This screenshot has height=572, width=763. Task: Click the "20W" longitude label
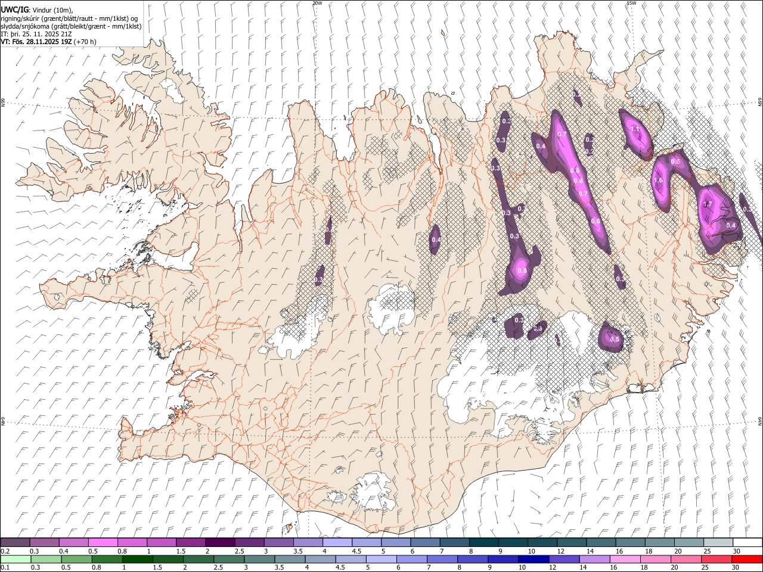(x=317, y=3)
